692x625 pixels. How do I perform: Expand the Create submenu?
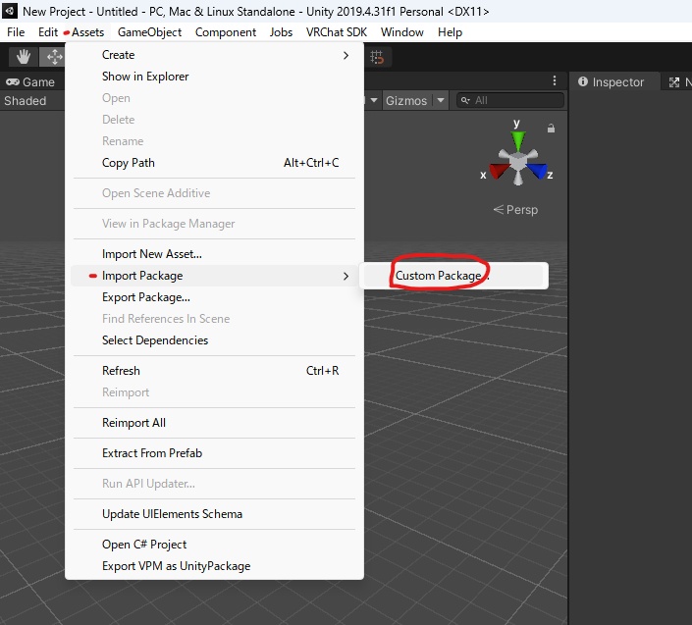215,55
